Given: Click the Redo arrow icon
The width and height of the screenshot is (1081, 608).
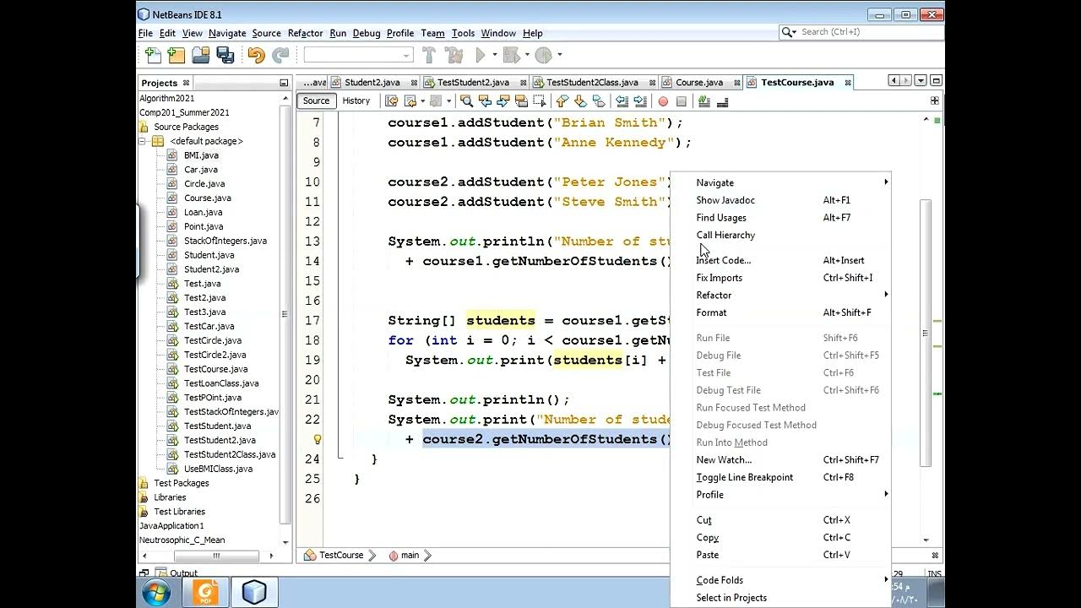Looking at the screenshot, I should pos(280,55).
